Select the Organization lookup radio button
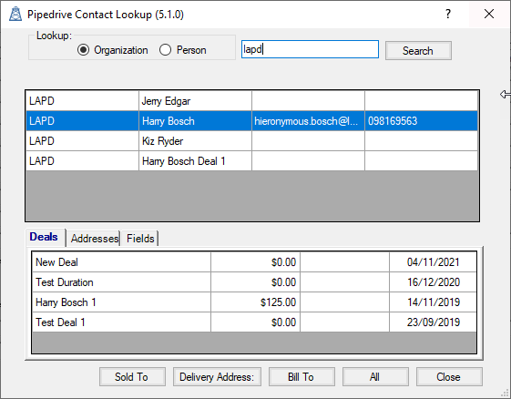 (113, 50)
